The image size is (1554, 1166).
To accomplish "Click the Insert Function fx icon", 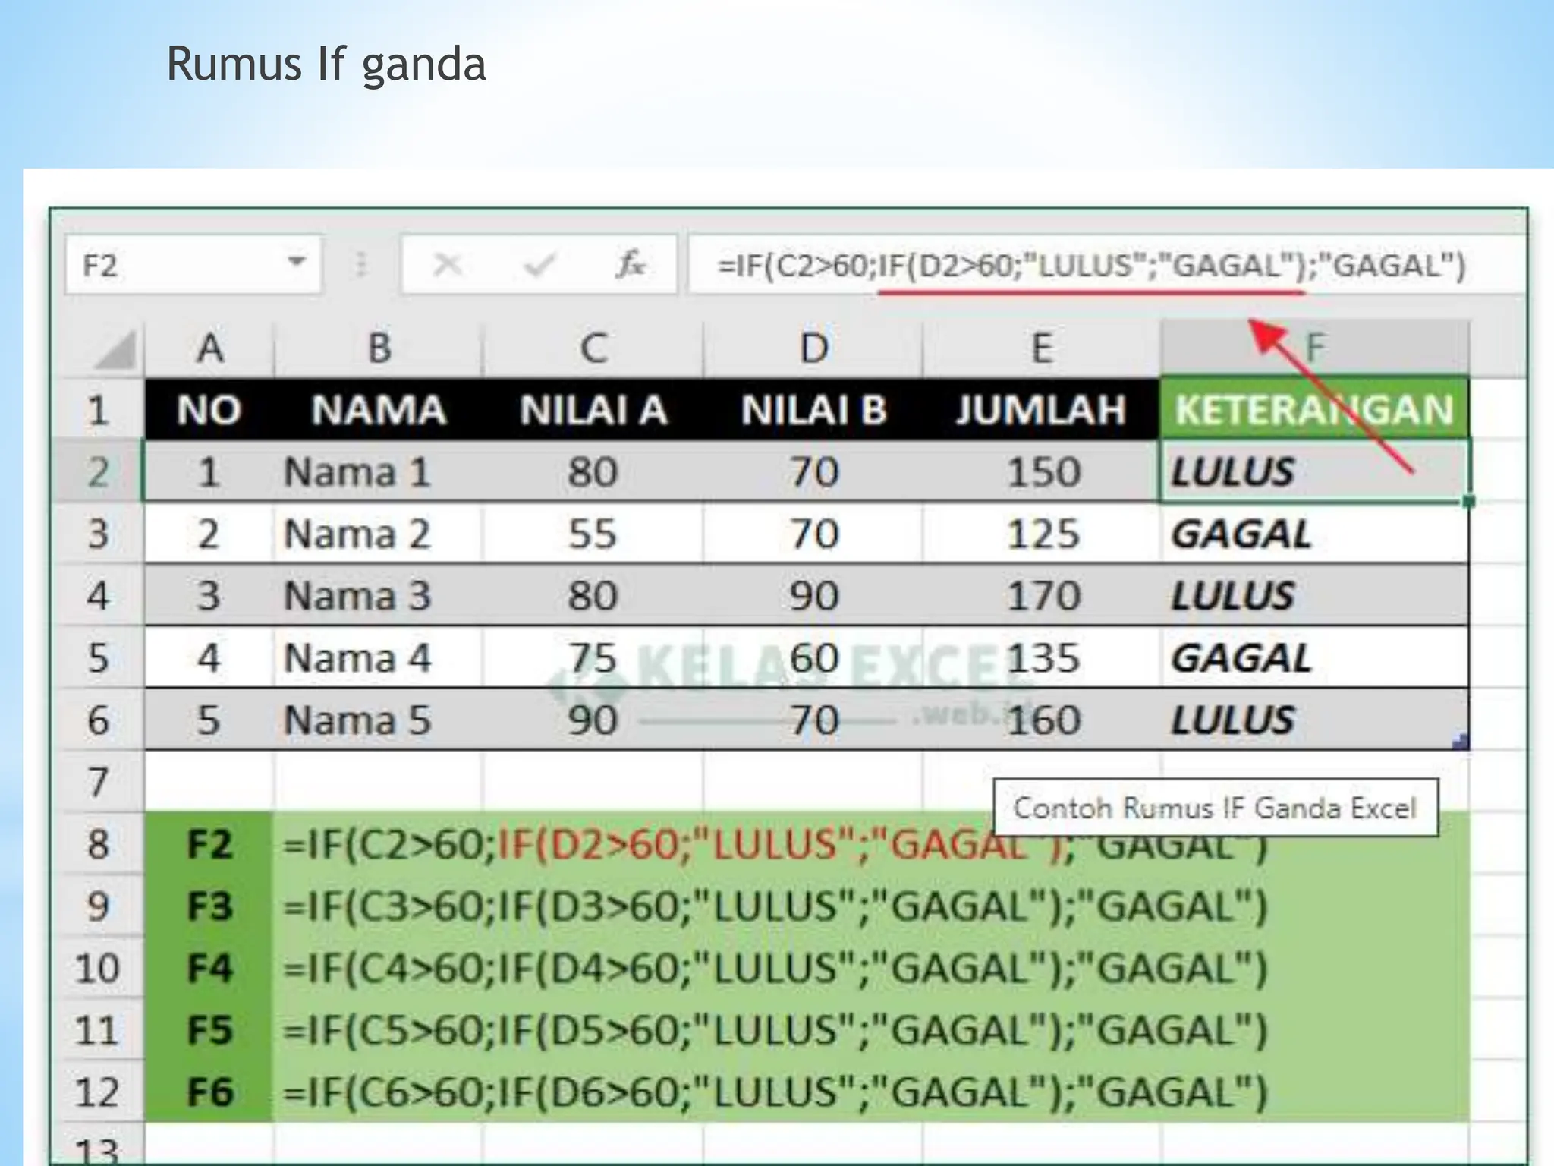I will [x=631, y=265].
